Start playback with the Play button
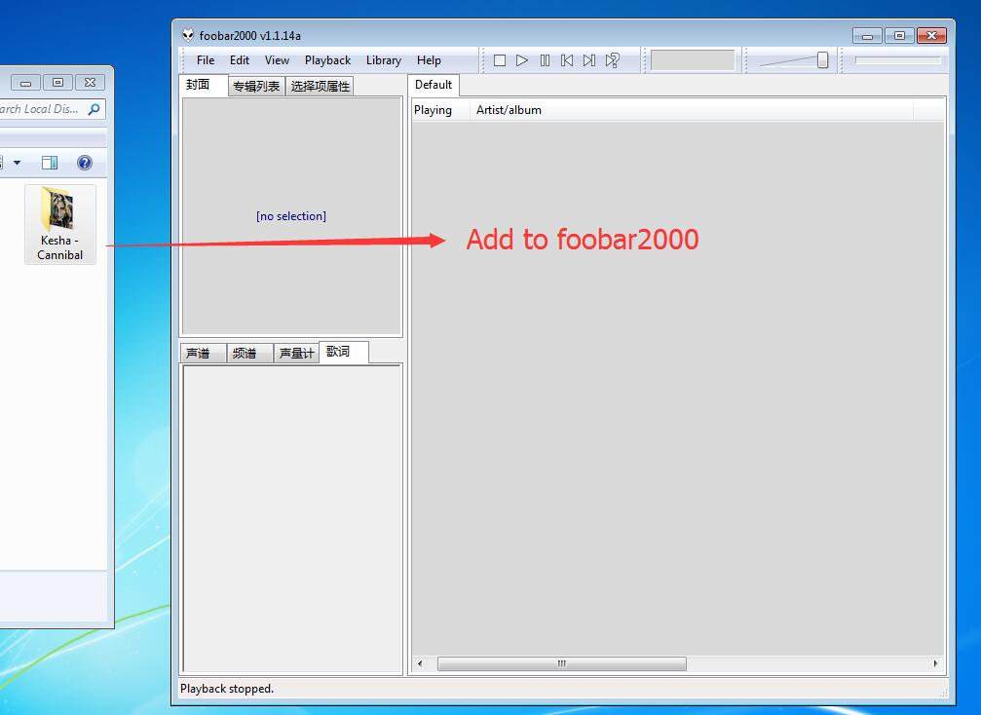This screenshot has width=981, height=715. click(x=522, y=60)
